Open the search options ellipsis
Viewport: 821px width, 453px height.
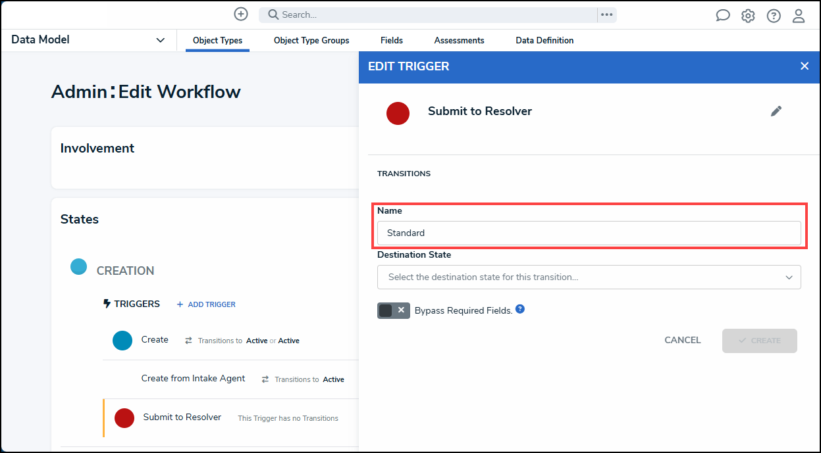point(606,14)
